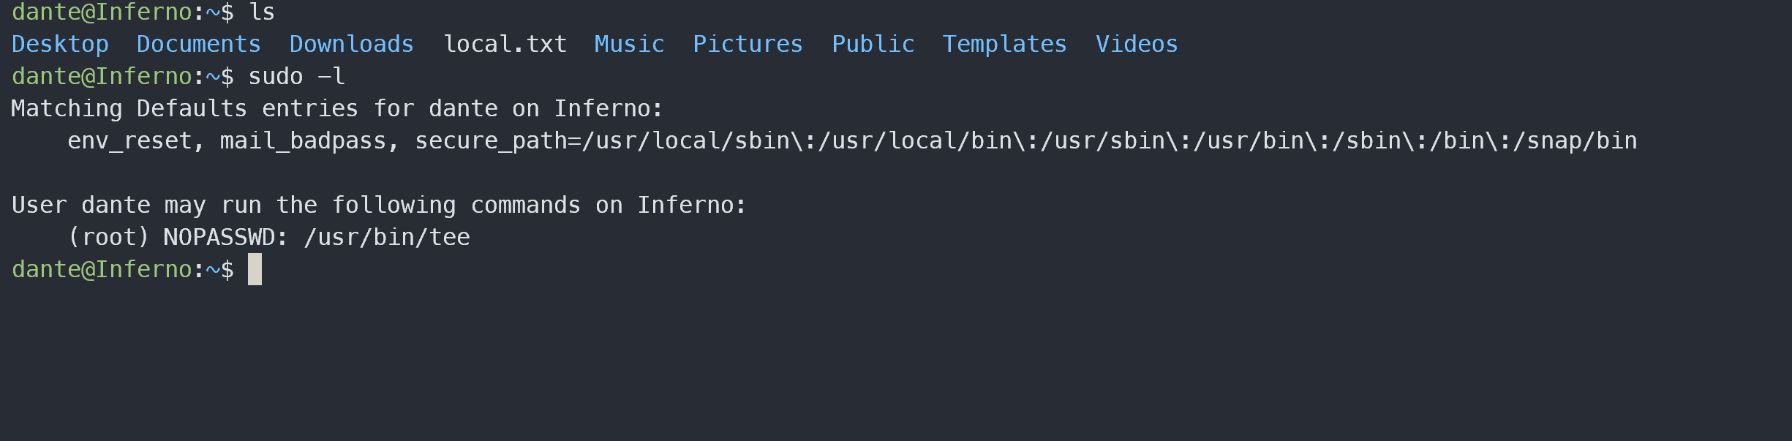This screenshot has width=1792, height=441.
Task: Click the (root) text before NOPASSWD
Action: [x=108, y=237]
